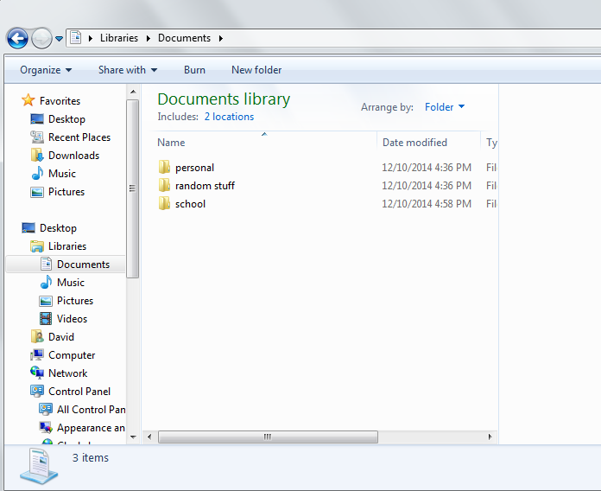Screen dimensions: 601x491
Task: Click the navigation pane scroll up arrow
Action: pyautogui.click(x=133, y=92)
